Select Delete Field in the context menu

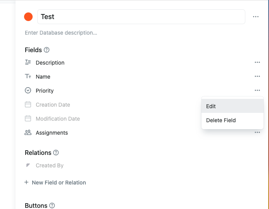tap(221, 120)
